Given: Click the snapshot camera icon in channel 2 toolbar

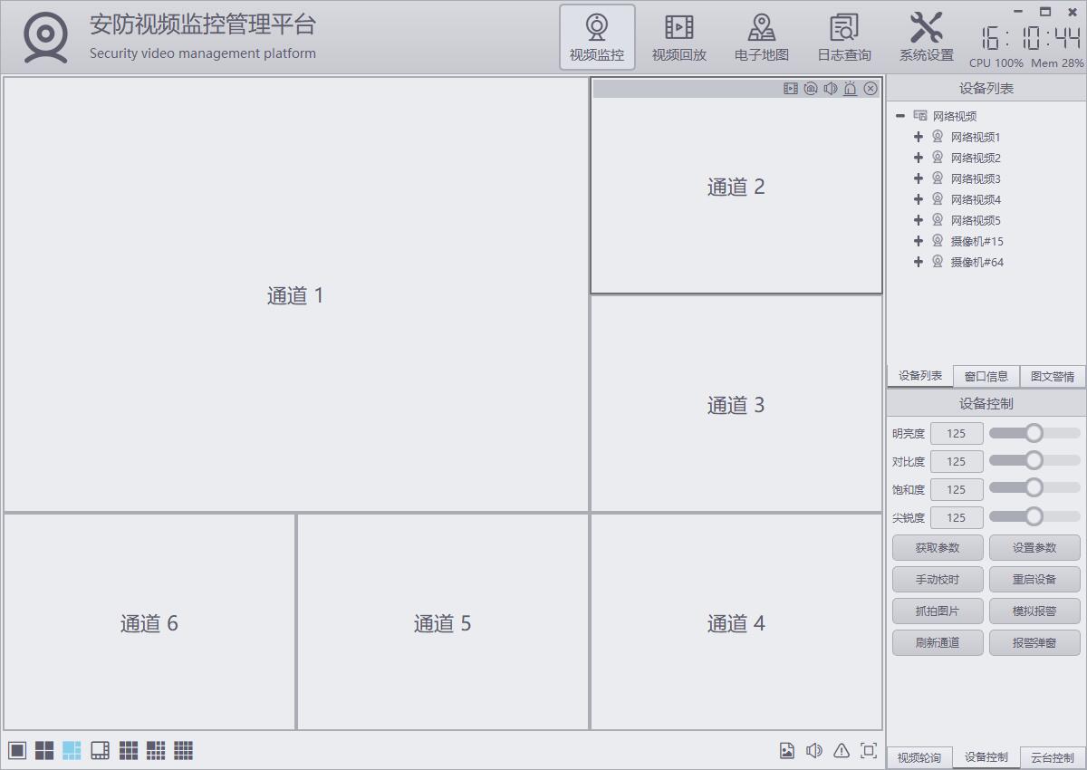Looking at the screenshot, I should [811, 88].
